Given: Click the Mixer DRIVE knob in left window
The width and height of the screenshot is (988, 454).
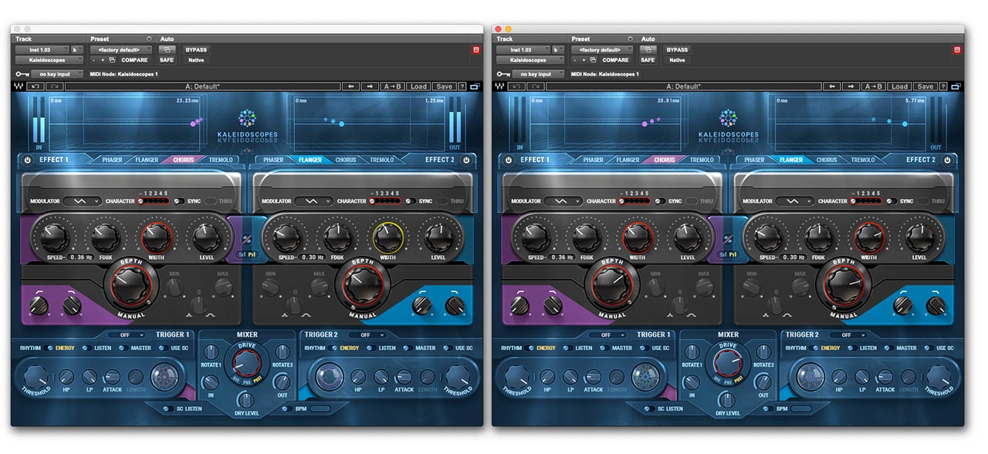Looking at the screenshot, I should click(247, 362).
